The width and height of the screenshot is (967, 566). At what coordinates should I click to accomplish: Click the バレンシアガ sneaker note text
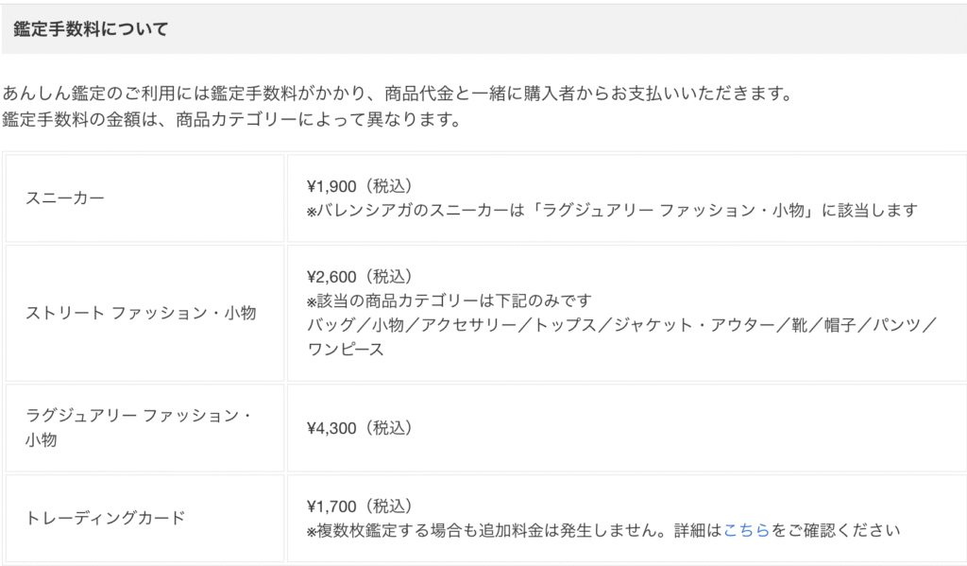(612, 211)
